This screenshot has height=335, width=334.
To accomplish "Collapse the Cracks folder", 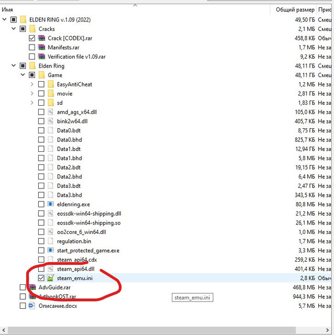I will (14, 29).
